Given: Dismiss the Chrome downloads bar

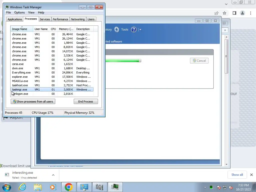Looking at the screenshot, I should [251, 175].
